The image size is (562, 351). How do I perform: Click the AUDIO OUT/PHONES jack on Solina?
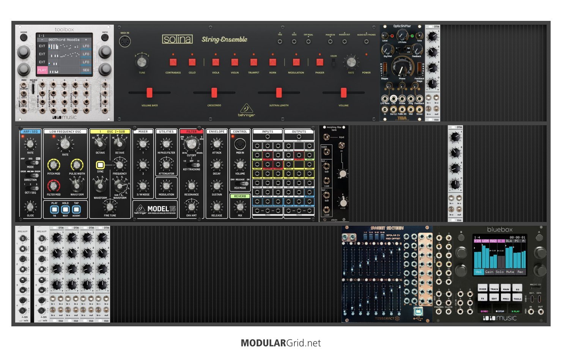click(x=366, y=41)
